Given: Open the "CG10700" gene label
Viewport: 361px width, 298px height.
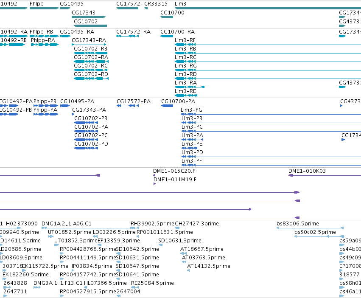Looking at the screenshot, I should tap(173, 13).
